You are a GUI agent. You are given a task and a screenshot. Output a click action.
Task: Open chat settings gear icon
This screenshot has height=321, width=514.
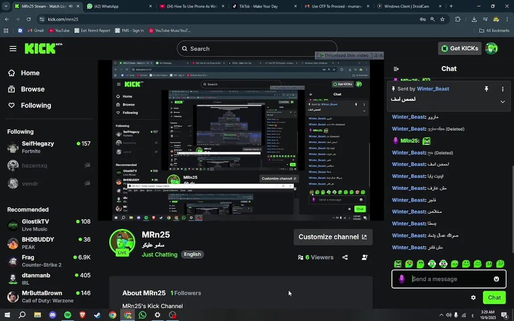click(473, 297)
